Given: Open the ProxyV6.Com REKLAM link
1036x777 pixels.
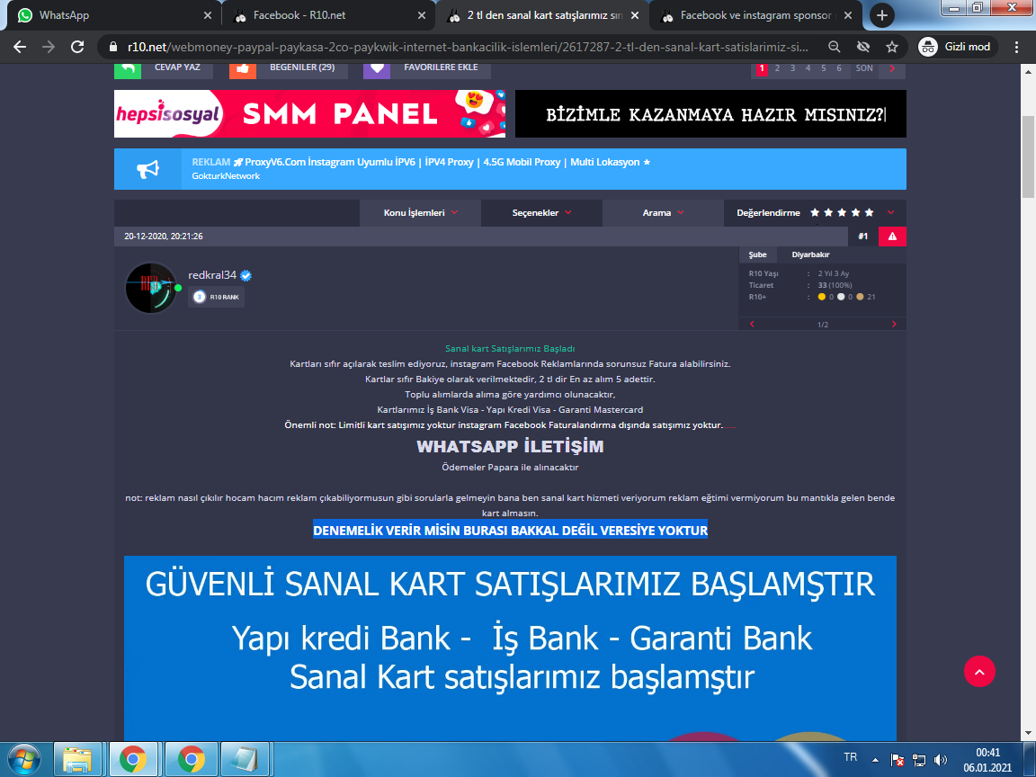Looking at the screenshot, I should tap(421, 162).
